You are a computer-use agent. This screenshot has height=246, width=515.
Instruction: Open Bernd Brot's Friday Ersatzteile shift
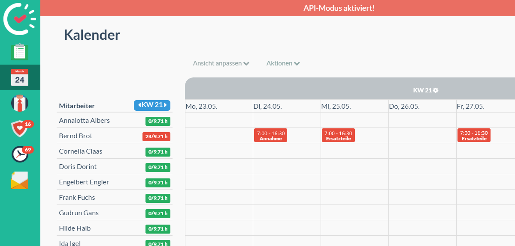(x=474, y=136)
